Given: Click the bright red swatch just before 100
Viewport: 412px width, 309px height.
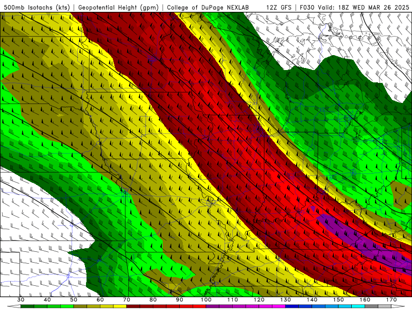Looking at the screenshot, I should (x=199, y=306).
